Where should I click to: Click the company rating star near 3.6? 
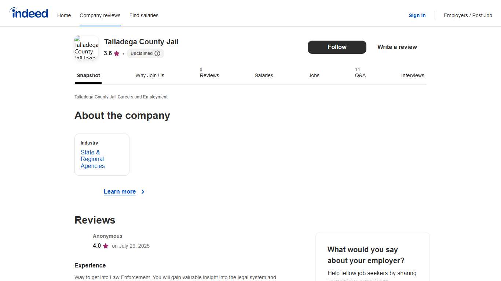[117, 53]
